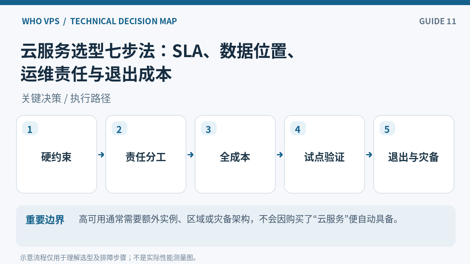Click the title line 云服务选型七步法
The image size is (470, 264).
tap(158, 50)
